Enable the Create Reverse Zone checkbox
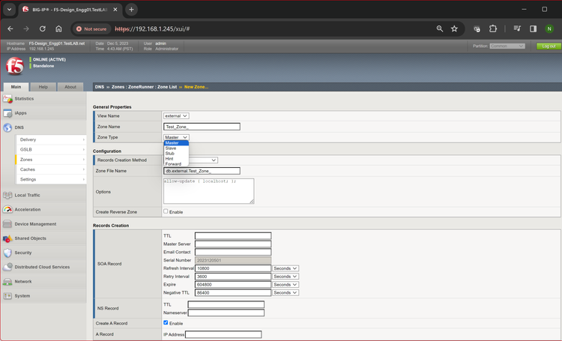Screen dimensions: 562x341 coord(166,211)
